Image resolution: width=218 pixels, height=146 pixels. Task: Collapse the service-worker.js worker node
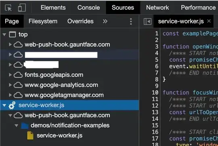pyautogui.click(x=4, y=105)
